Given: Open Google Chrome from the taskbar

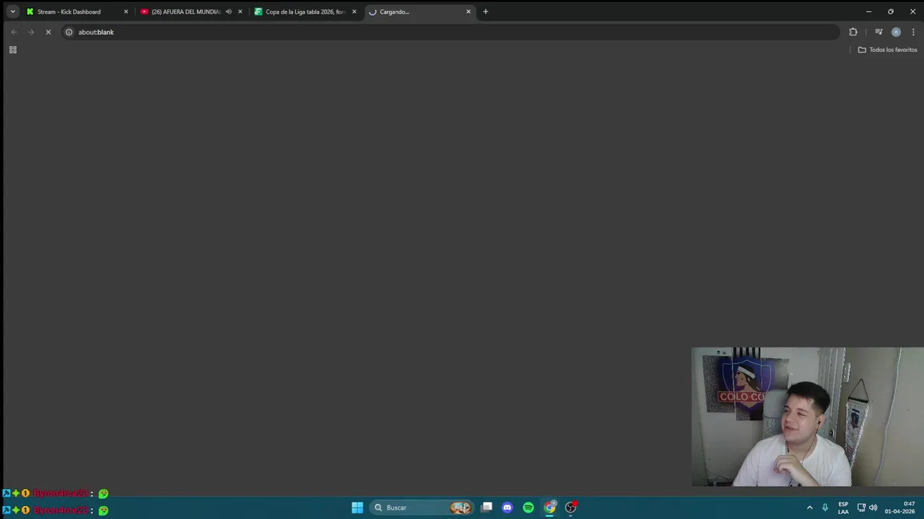Looking at the screenshot, I should [x=549, y=507].
